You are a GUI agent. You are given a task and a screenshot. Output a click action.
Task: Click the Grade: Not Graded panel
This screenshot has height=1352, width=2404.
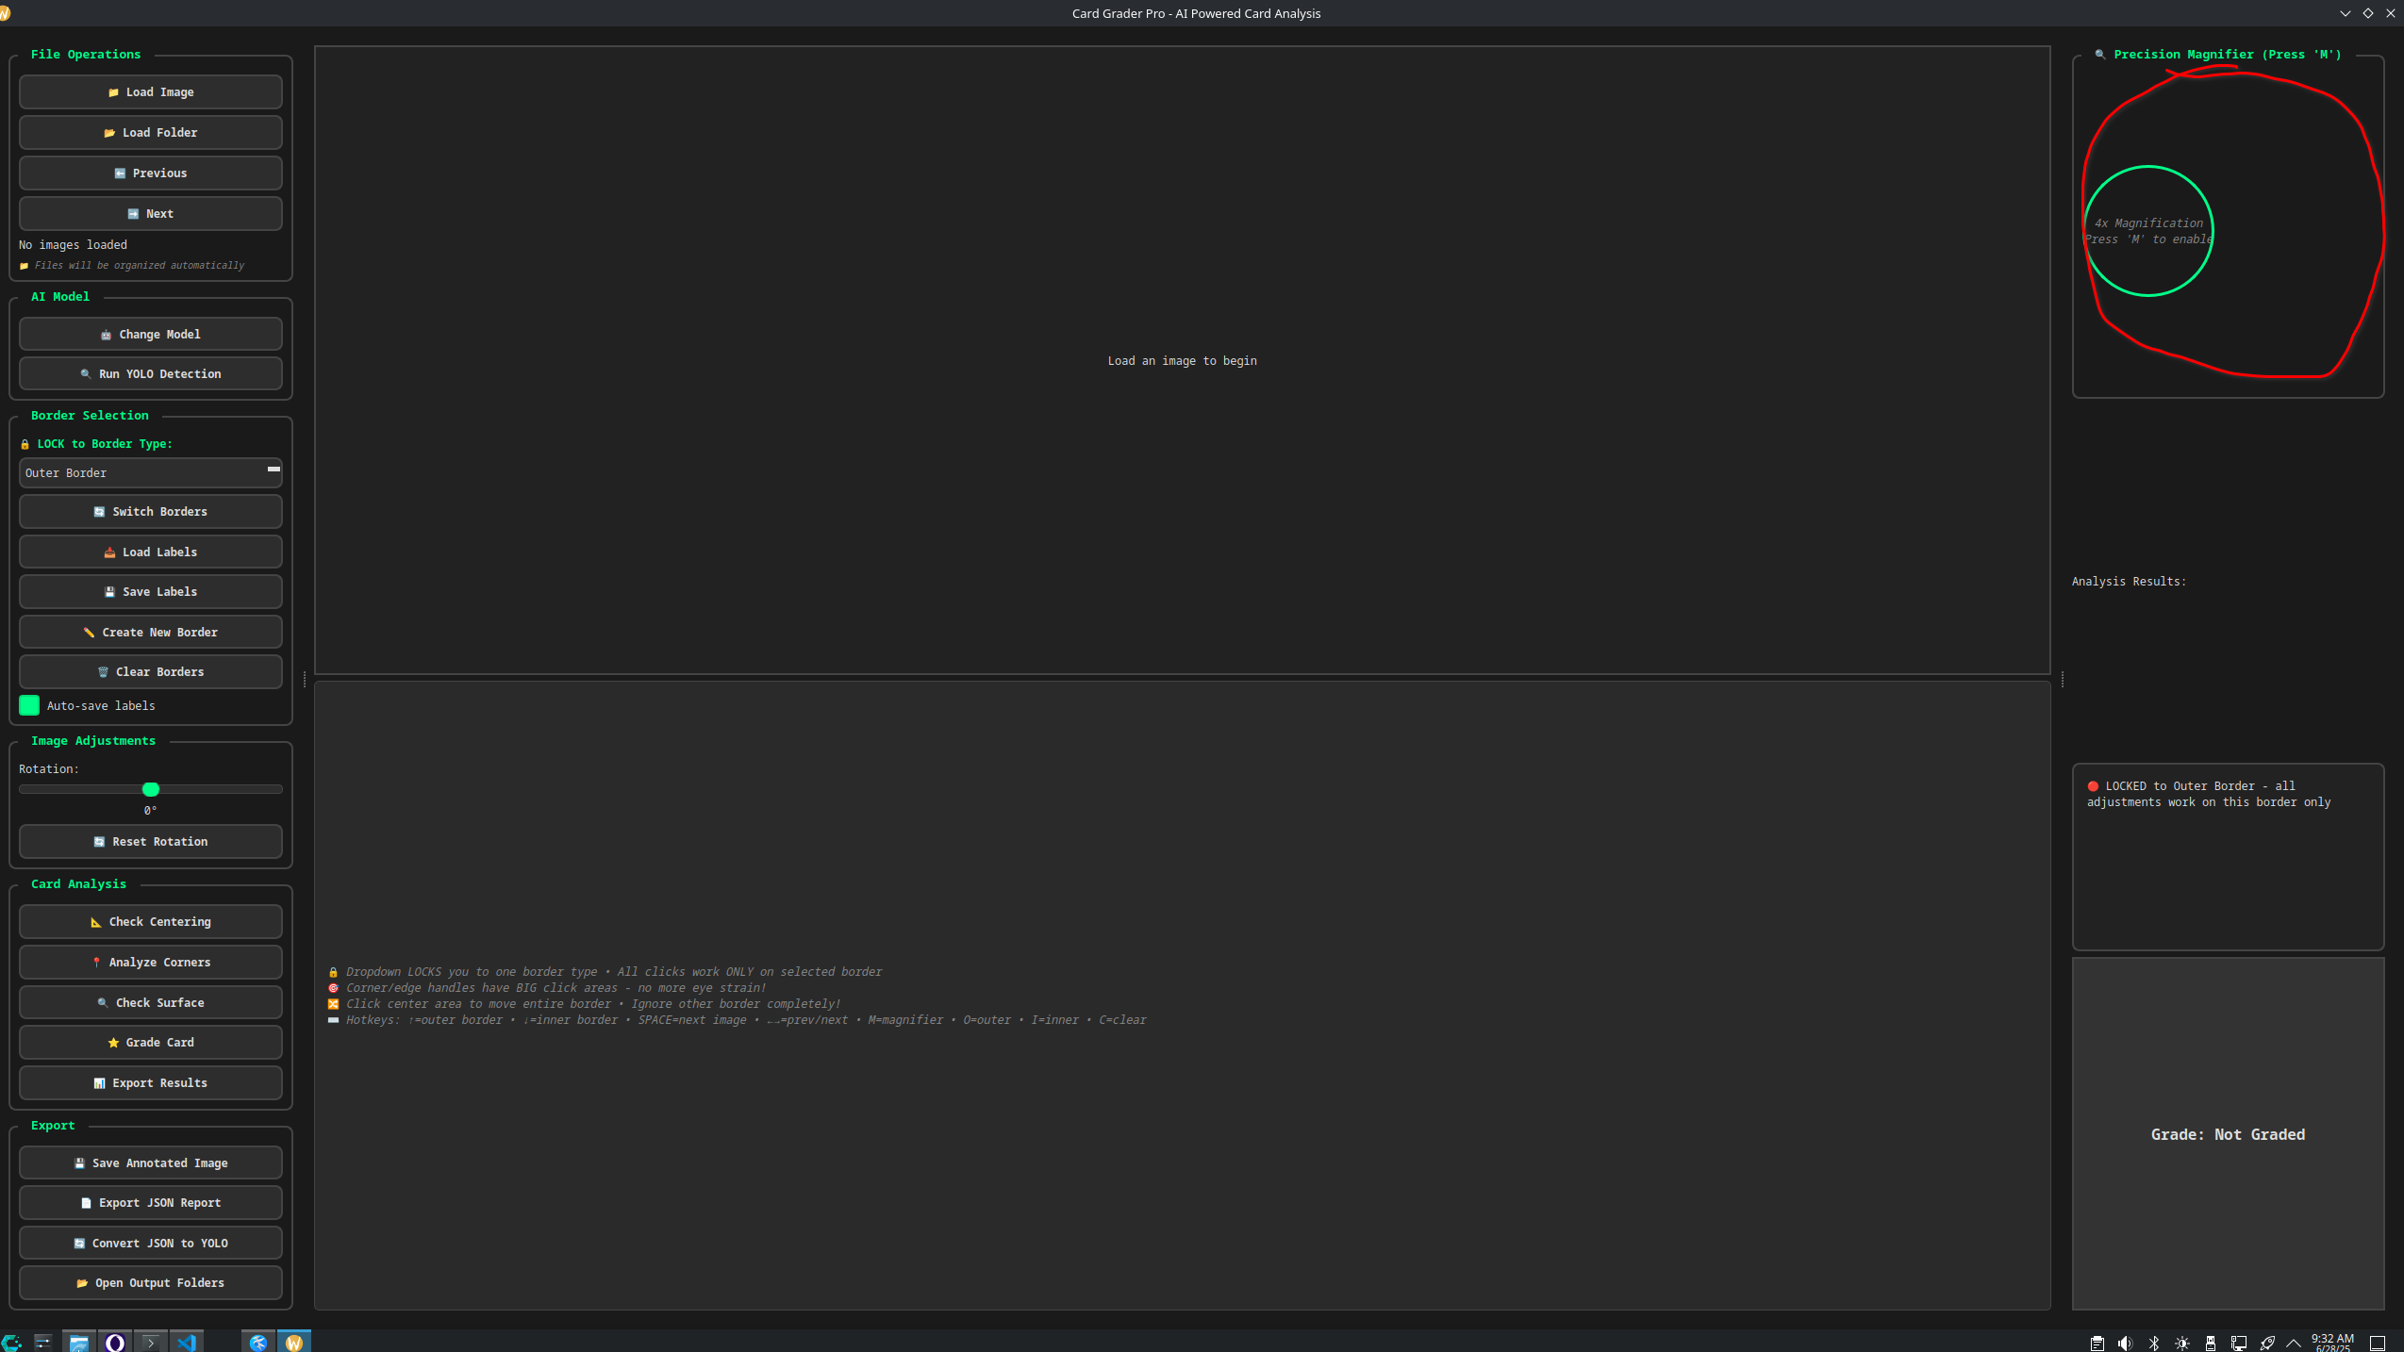click(2228, 1134)
